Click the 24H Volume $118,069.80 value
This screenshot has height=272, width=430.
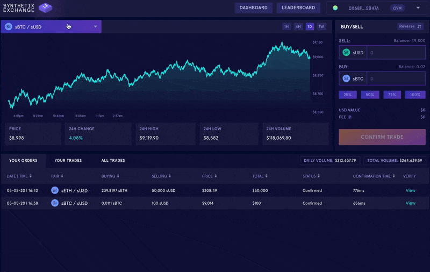(x=278, y=138)
